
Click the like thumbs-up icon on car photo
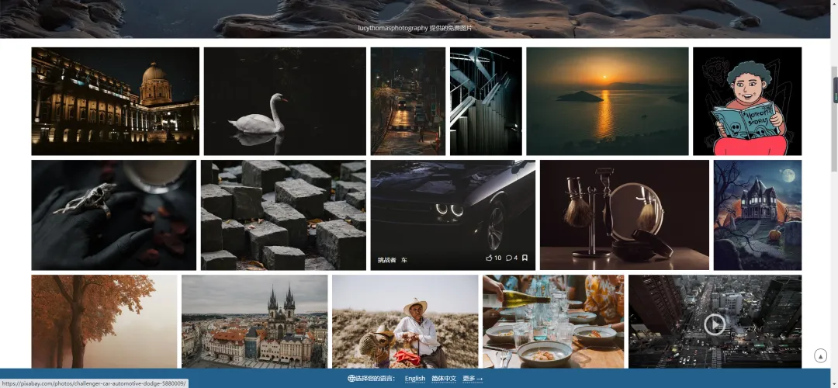pos(489,258)
